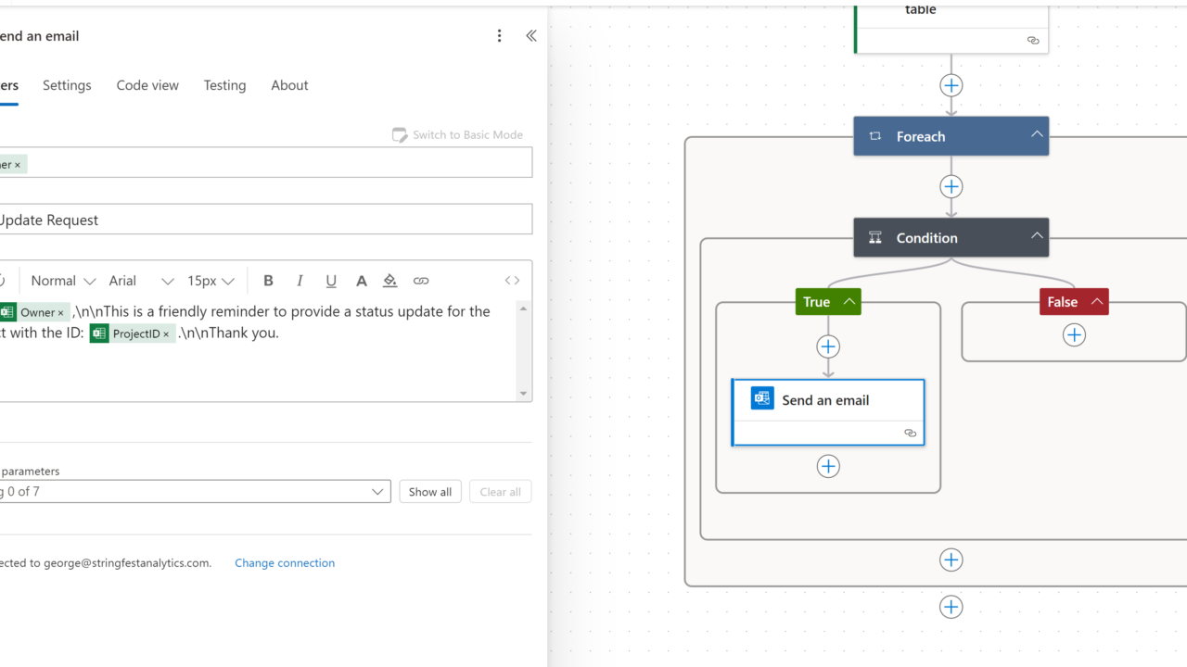Collapse the True branch
This screenshot has height=667, width=1187.
click(x=849, y=302)
